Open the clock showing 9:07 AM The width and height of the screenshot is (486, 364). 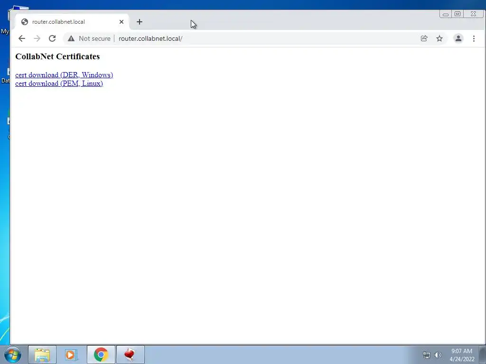click(462, 355)
